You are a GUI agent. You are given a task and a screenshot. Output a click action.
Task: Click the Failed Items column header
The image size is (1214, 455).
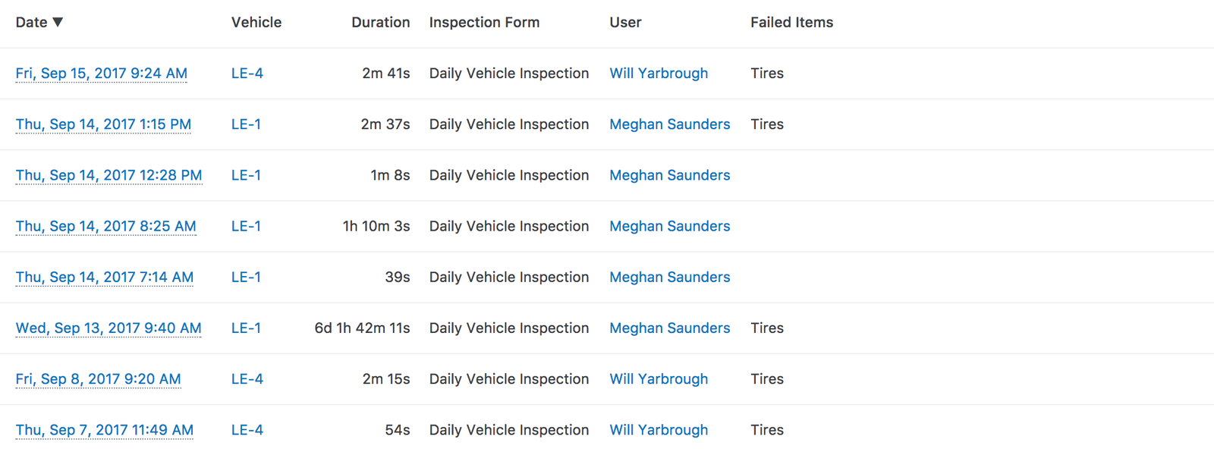click(x=791, y=23)
